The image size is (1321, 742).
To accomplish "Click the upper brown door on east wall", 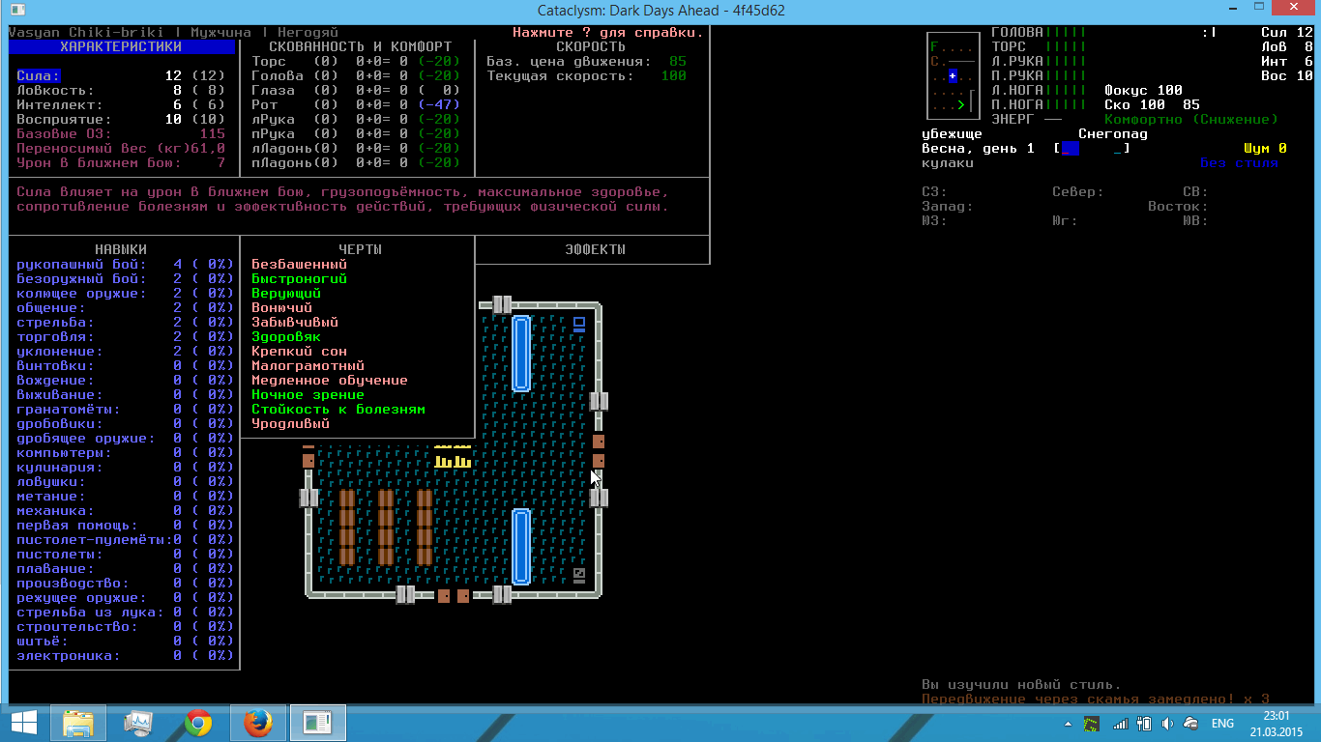I will pos(599,441).
